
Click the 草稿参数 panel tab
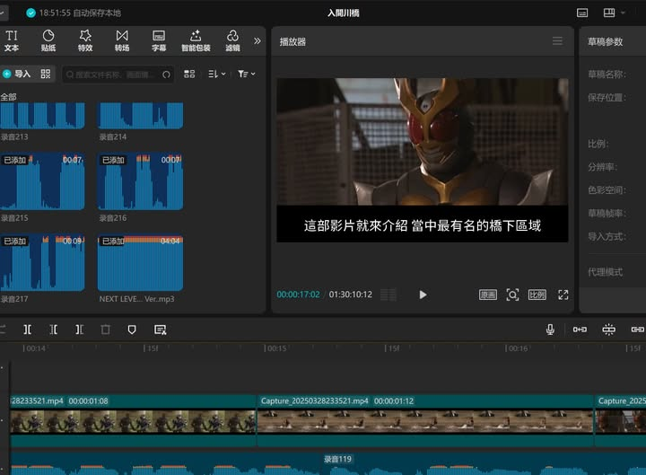pos(605,41)
